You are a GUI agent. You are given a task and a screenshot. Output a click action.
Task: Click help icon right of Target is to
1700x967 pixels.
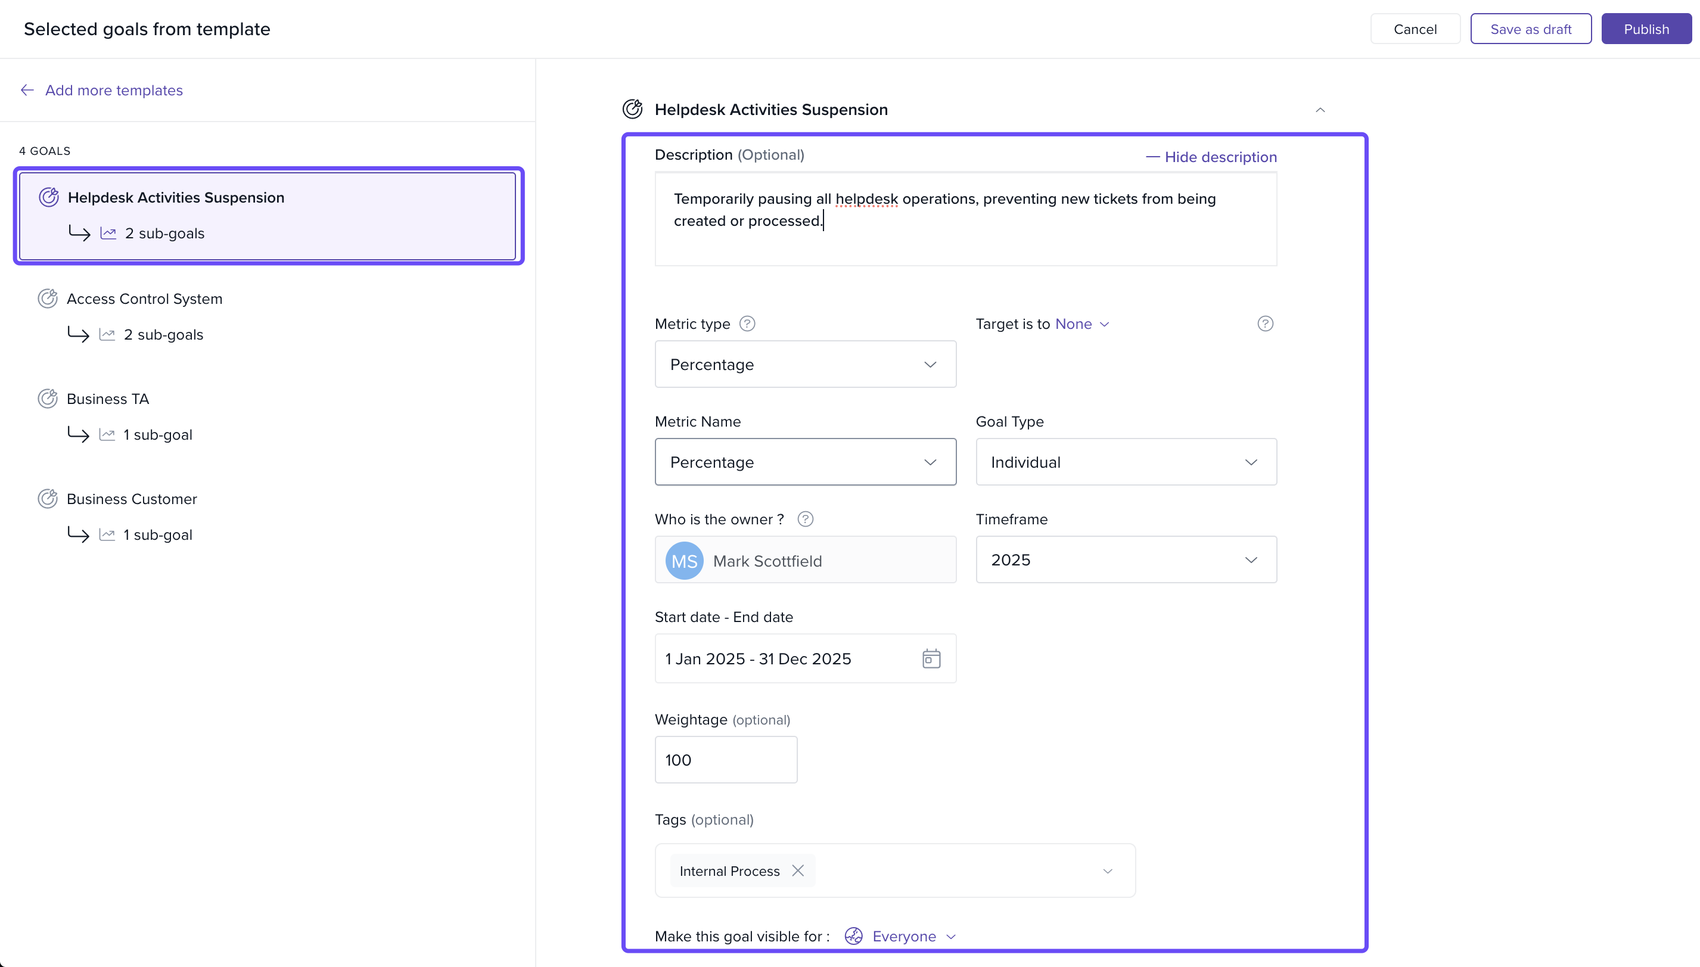[1265, 324]
